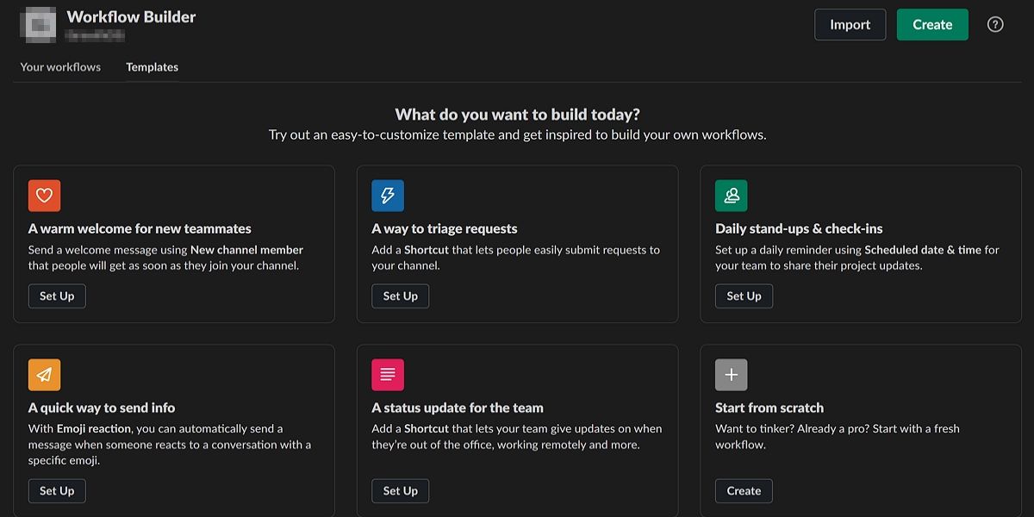Click the orange paper plane icon

pyautogui.click(x=44, y=374)
